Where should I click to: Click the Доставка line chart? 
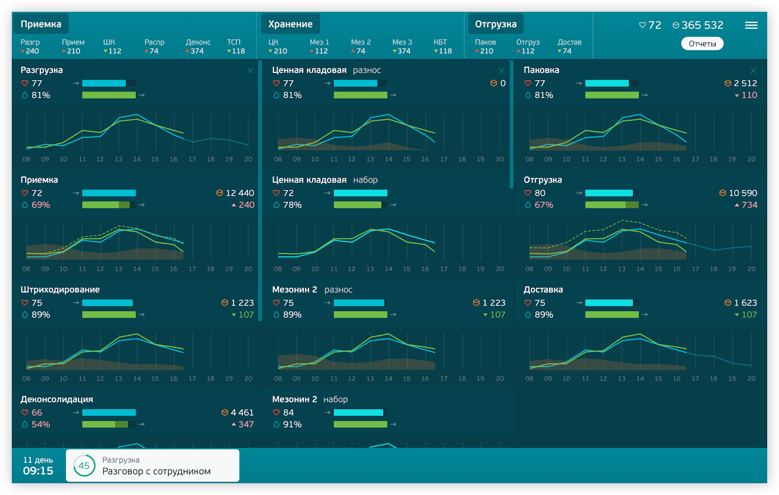click(x=640, y=351)
